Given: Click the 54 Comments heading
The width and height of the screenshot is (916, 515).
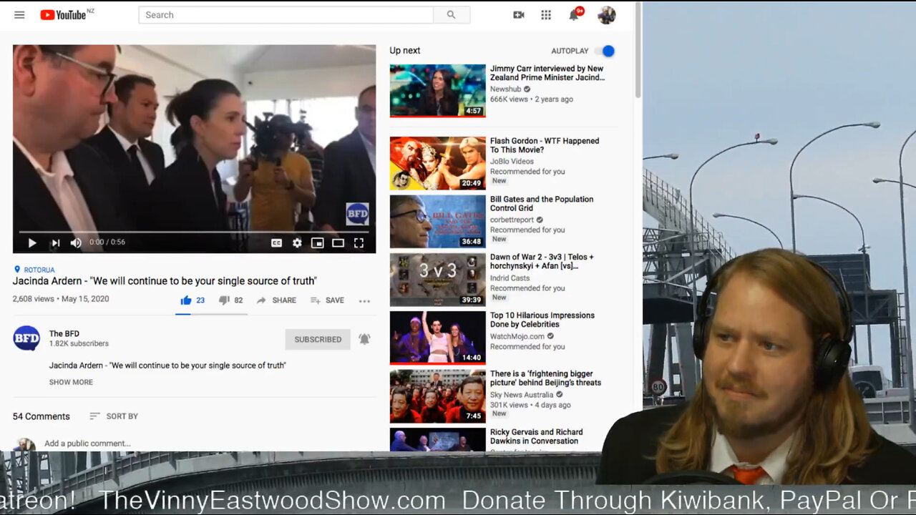Looking at the screenshot, I should pyautogui.click(x=42, y=416).
